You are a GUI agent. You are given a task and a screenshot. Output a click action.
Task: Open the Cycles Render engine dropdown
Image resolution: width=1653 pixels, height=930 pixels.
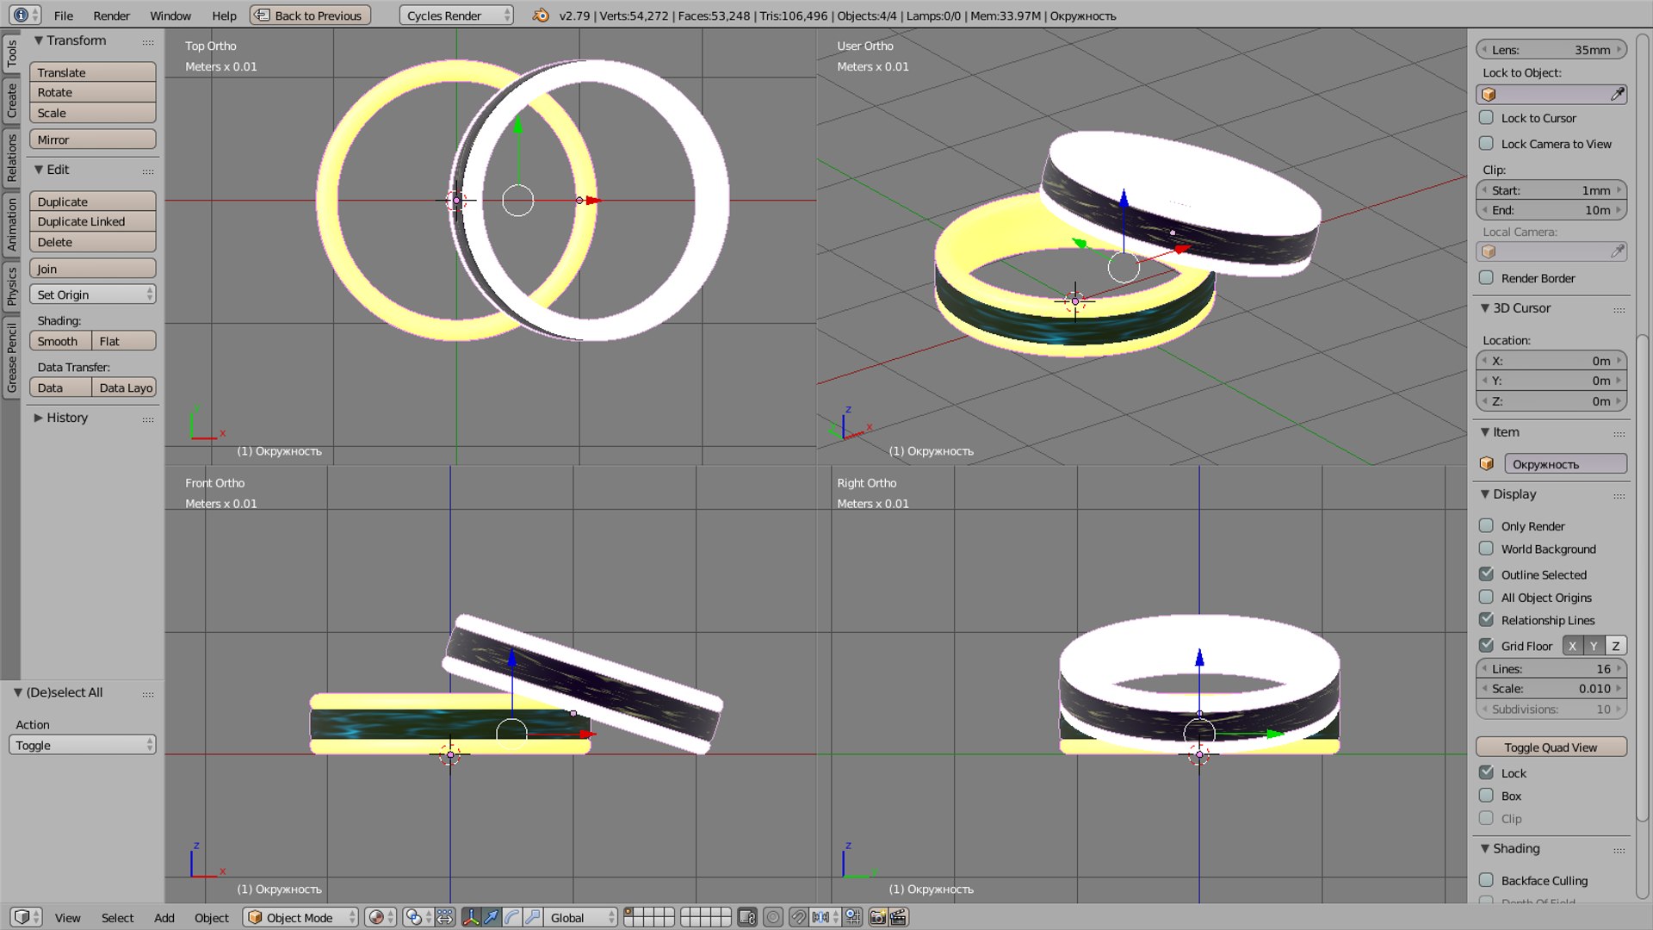pyautogui.click(x=456, y=15)
